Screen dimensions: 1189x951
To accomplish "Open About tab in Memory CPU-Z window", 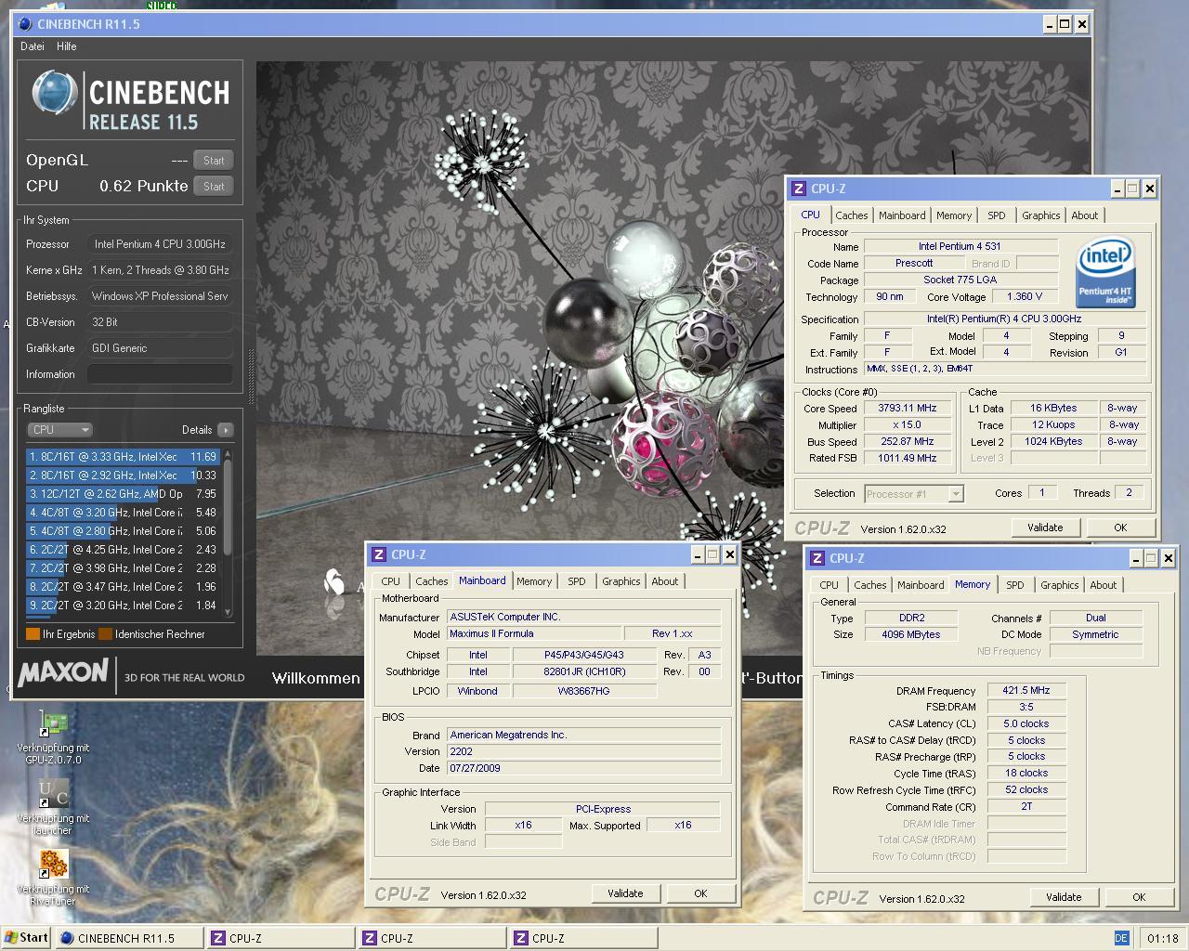I will [x=1104, y=585].
